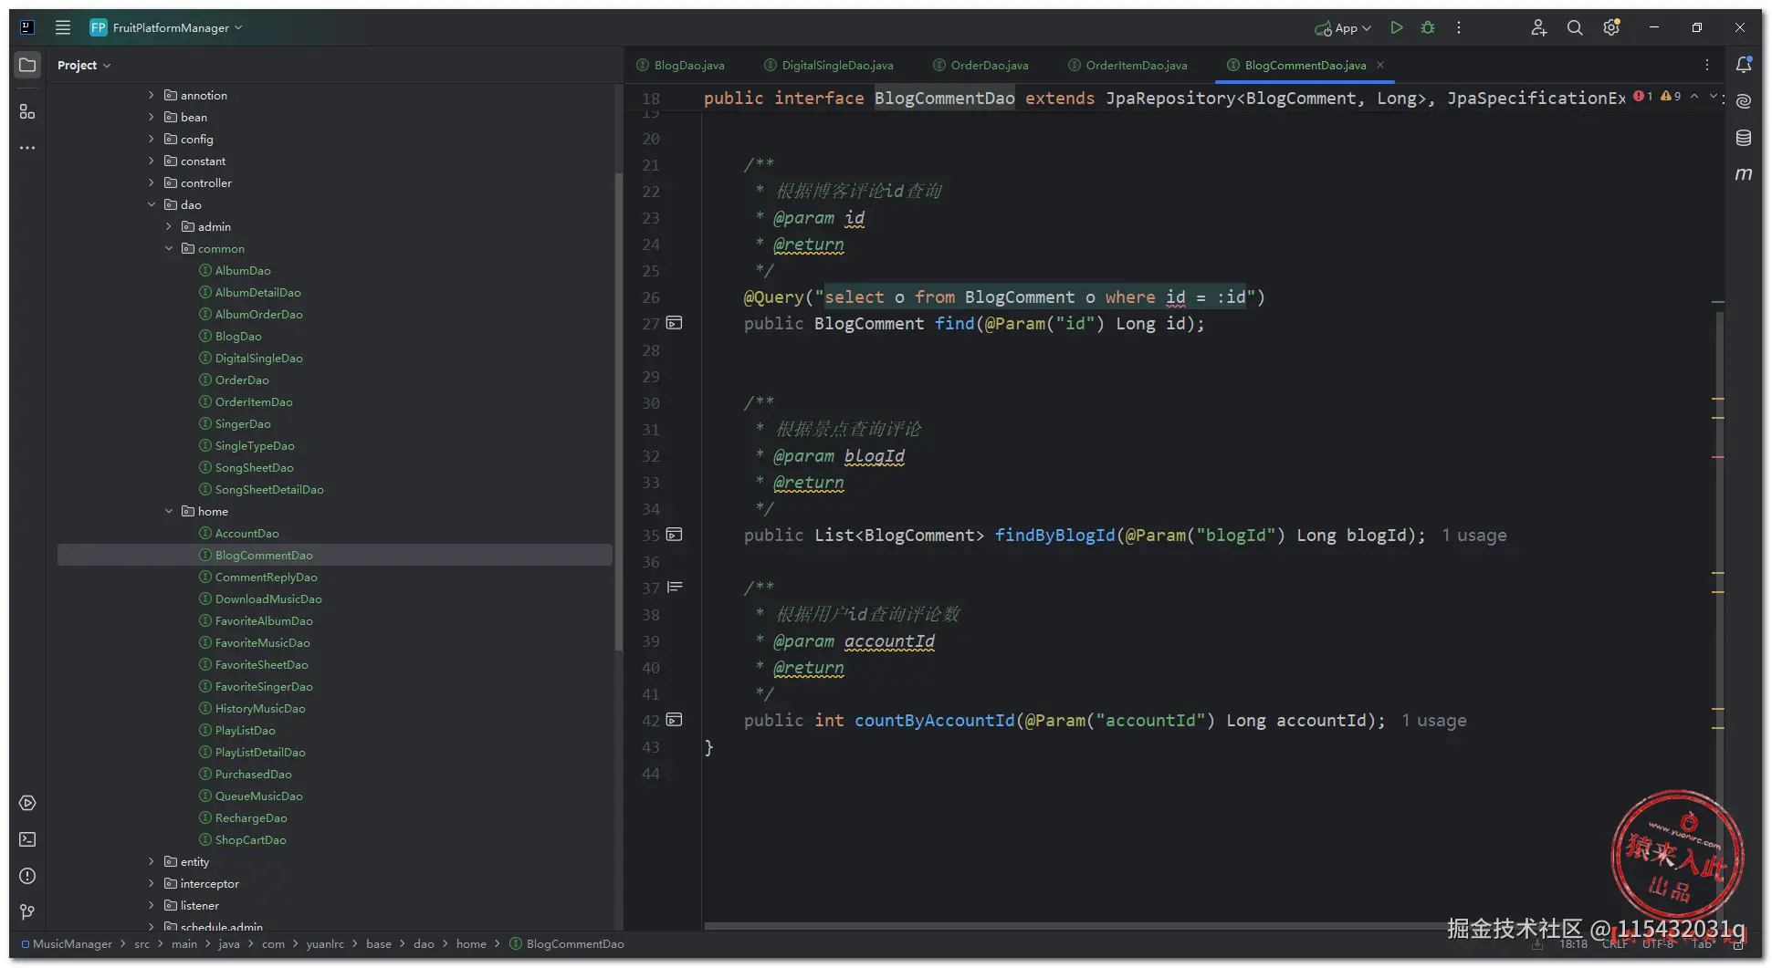Open RechargeDao in project tree
1772x968 pixels.
click(x=251, y=817)
